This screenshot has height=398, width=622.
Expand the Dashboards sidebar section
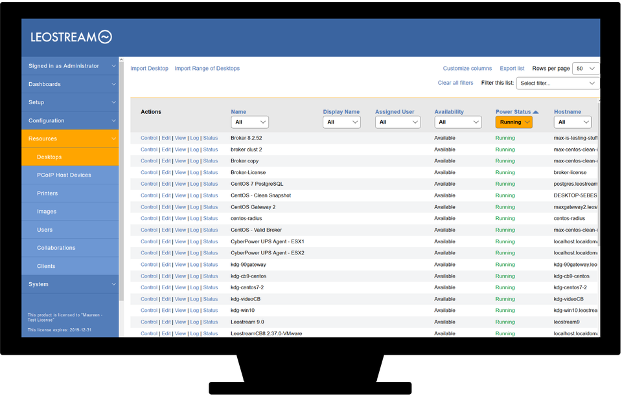[x=69, y=83]
